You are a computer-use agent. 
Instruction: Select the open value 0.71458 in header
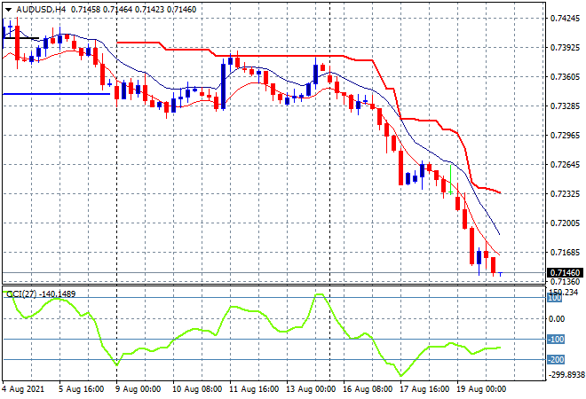click(x=85, y=10)
